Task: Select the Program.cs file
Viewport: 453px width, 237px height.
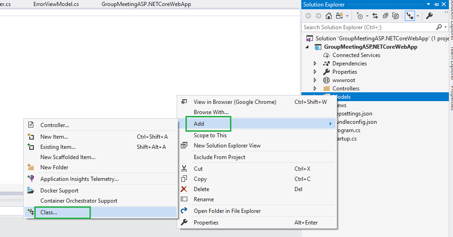Action: pyautogui.click(x=348, y=130)
